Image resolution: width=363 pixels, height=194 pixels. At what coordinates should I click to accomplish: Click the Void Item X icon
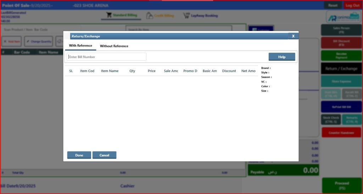tap(5, 41)
